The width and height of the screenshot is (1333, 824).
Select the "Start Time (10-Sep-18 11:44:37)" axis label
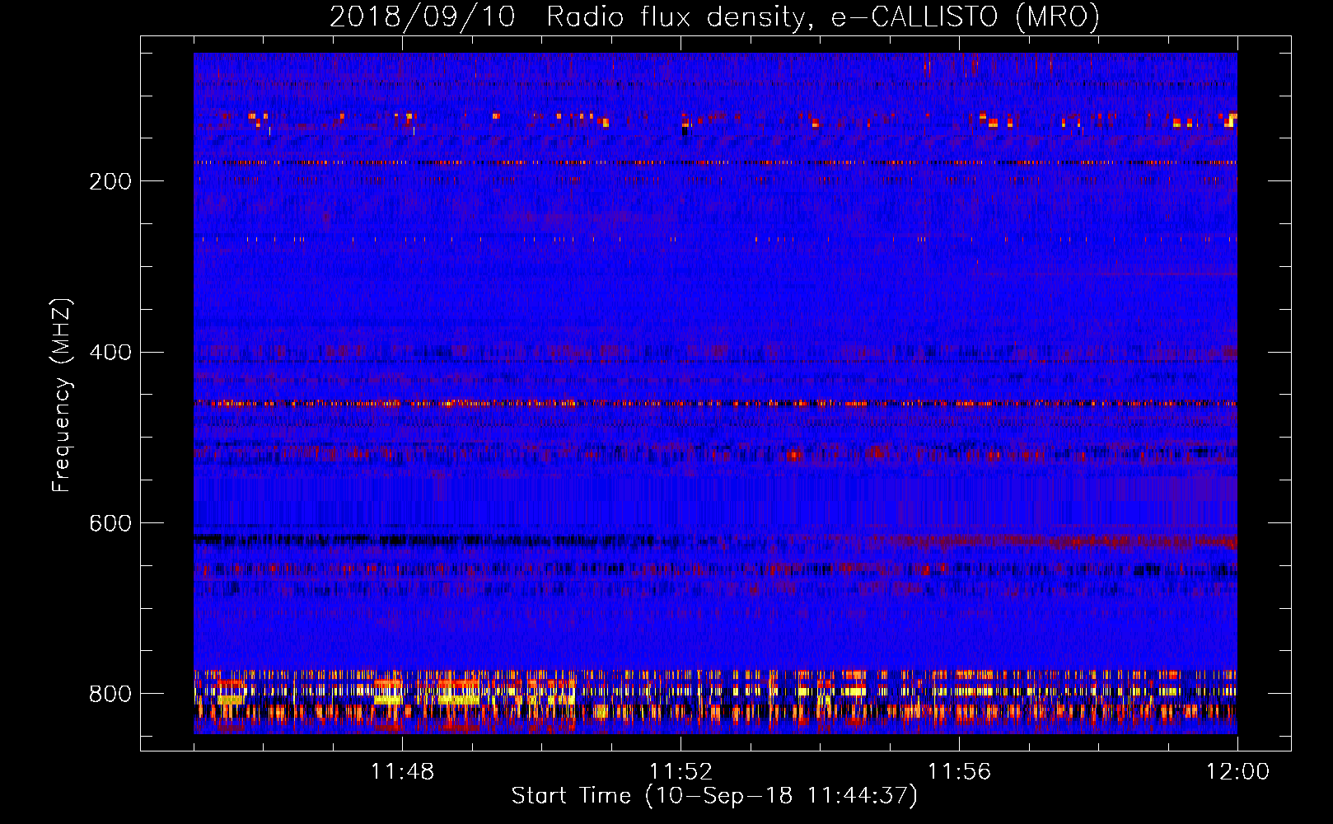coord(714,796)
